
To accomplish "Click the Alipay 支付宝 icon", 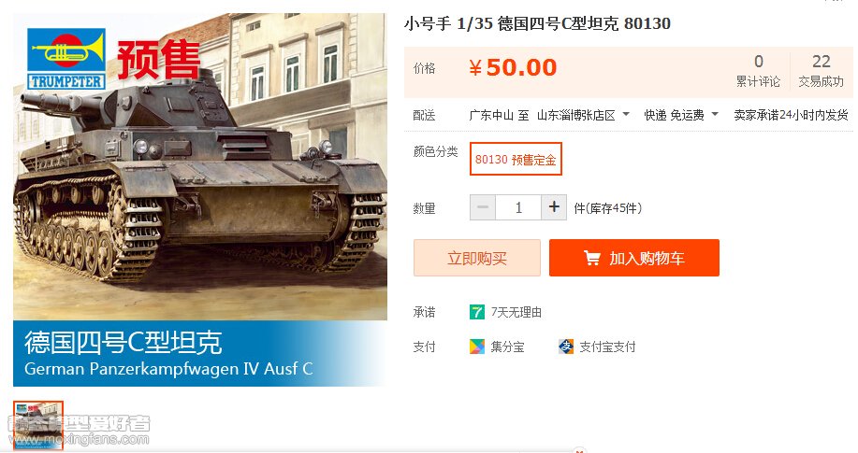I will [x=566, y=347].
